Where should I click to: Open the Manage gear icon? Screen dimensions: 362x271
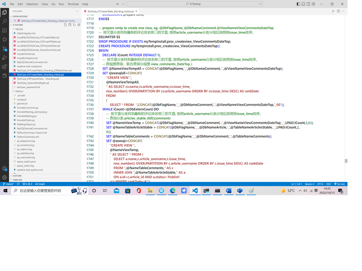(x=5, y=178)
